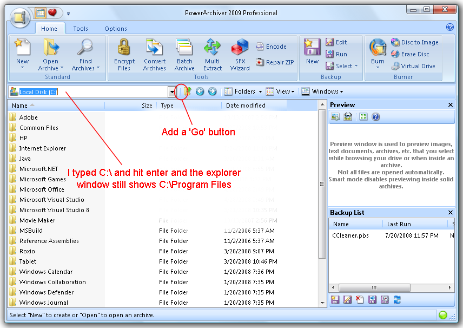Click the Local Disk (C:) address field
The height and width of the screenshot is (328, 463).
[89, 92]
